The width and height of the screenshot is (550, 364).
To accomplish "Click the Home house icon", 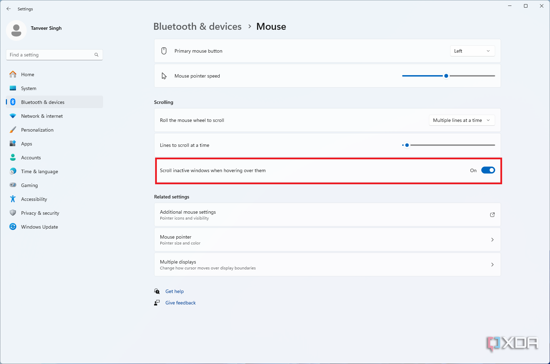I will (x=13, y=74).
